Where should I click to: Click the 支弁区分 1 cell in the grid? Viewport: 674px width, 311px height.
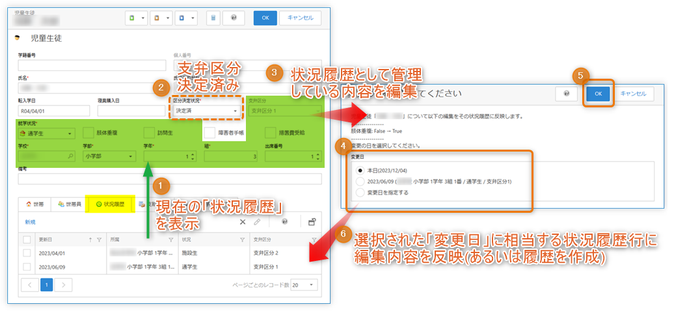[x=286, y=267]
